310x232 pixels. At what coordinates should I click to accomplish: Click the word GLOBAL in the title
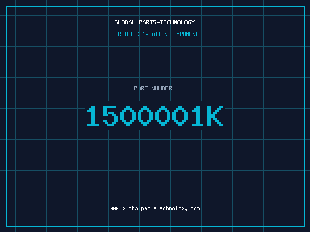pyautogui.click(x=124, y=22)
